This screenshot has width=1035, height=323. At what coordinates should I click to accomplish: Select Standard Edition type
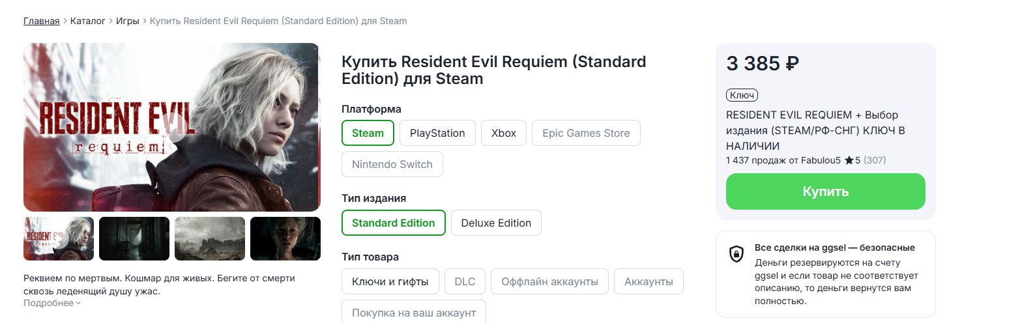coord(393,223)
